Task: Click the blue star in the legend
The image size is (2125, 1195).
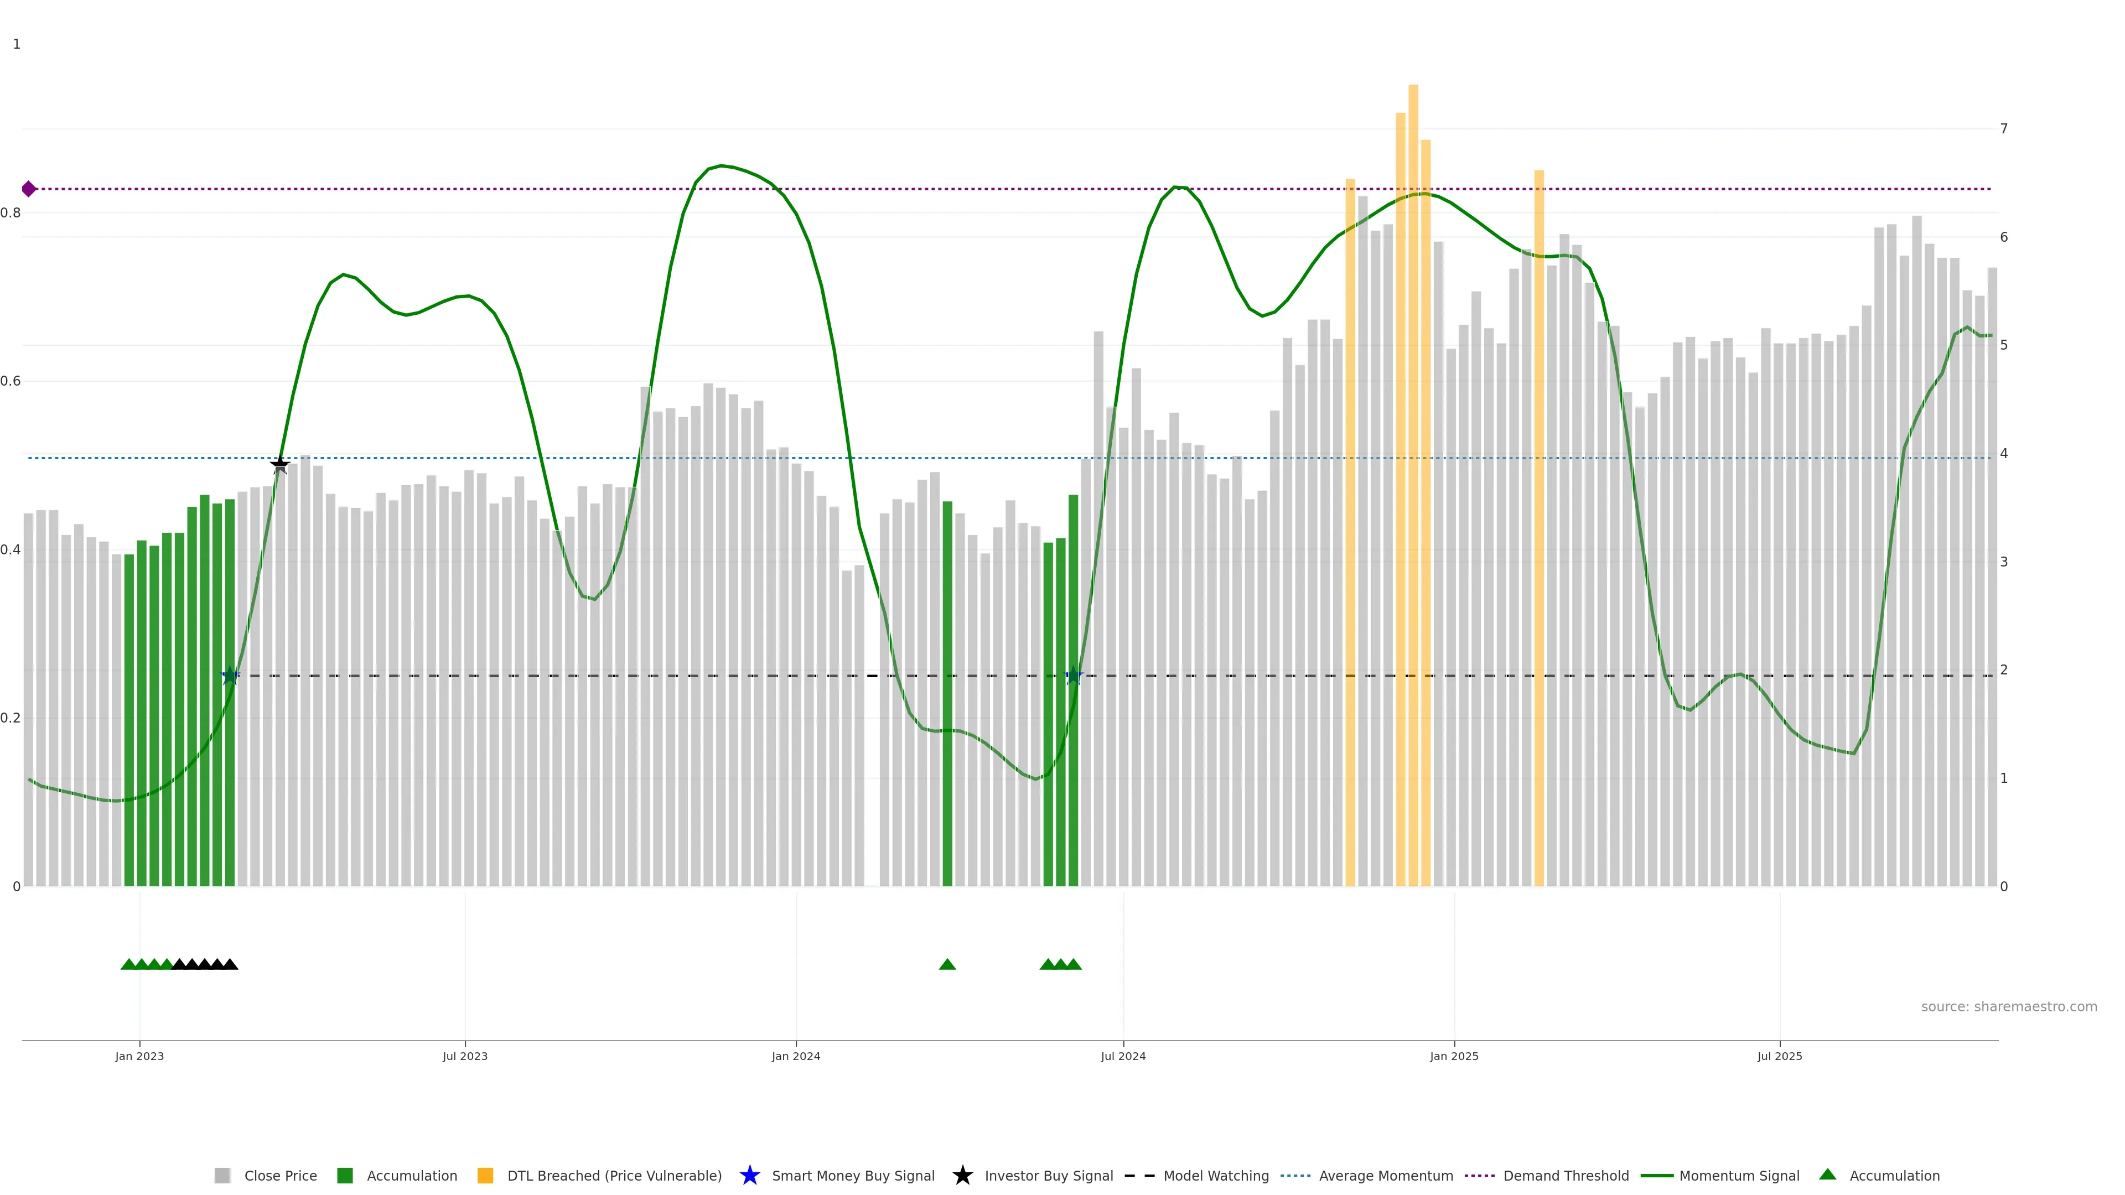Action: pyautogui.click(x=749, y=1175)
